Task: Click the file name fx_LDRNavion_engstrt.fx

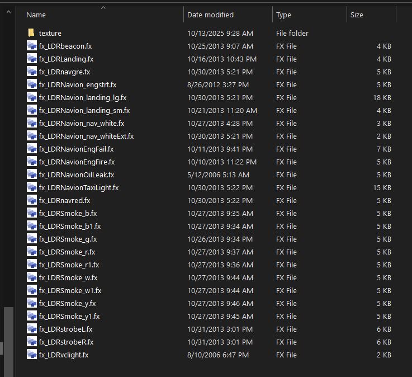Action: tap(78, 84)
